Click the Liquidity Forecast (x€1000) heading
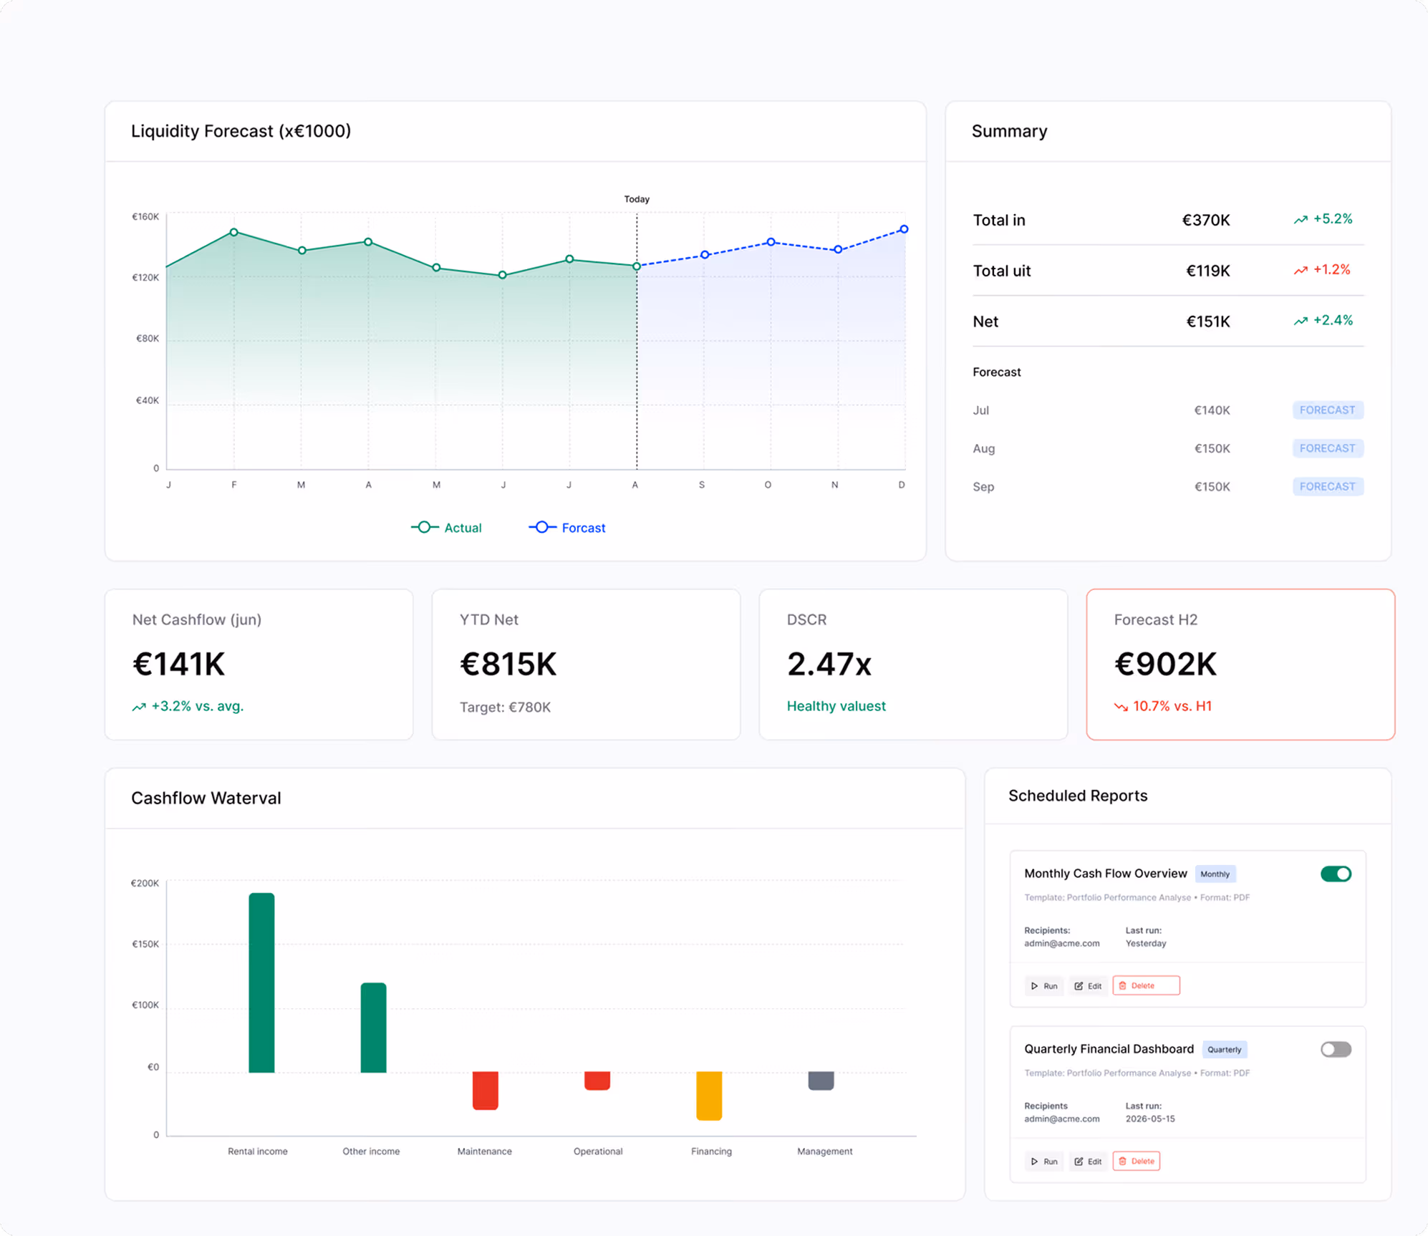This screenshot has height=1236, width=1428. point(241,131)
